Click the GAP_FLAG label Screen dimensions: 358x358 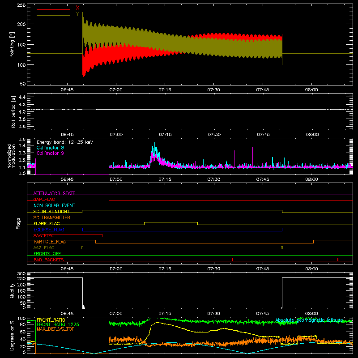(x=44, y=199)
